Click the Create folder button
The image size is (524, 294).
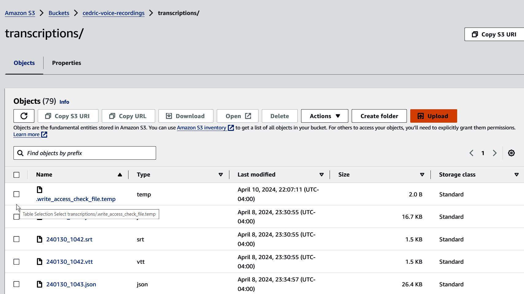click(x=379, y=116)
